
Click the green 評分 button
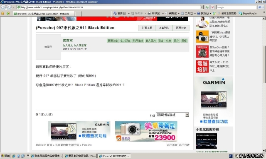tap(176, 41)
